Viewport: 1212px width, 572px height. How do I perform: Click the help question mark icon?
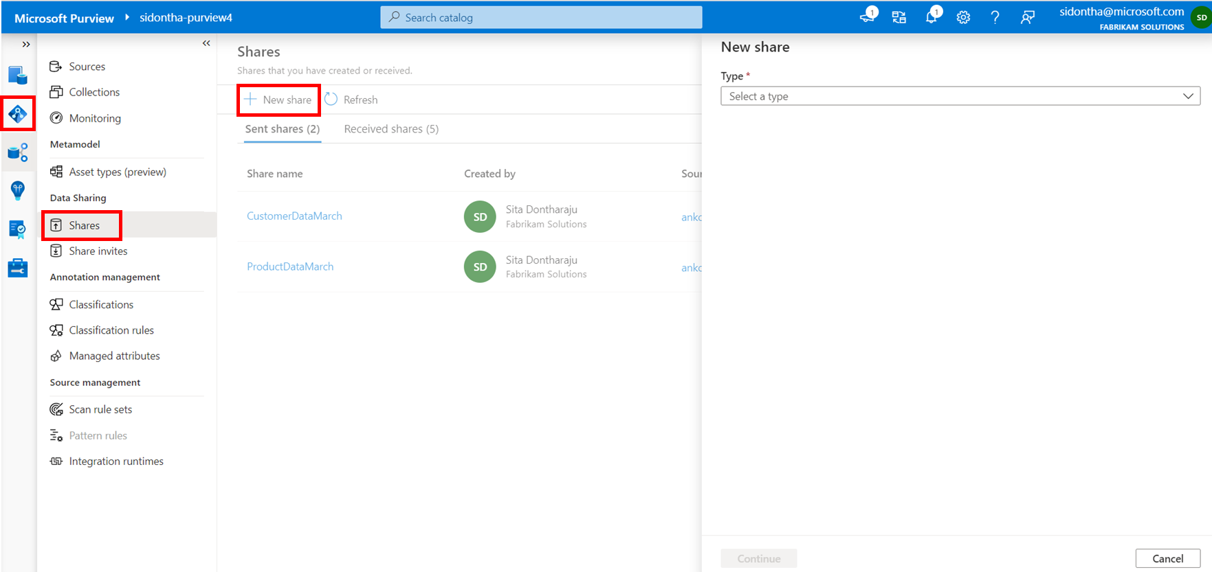[995, 18]
